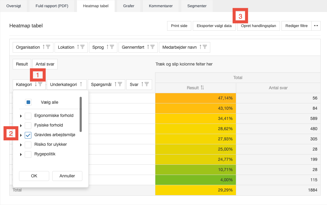Click the Print side button
Viewport: 327px width, 205px height.
point(179,26)
